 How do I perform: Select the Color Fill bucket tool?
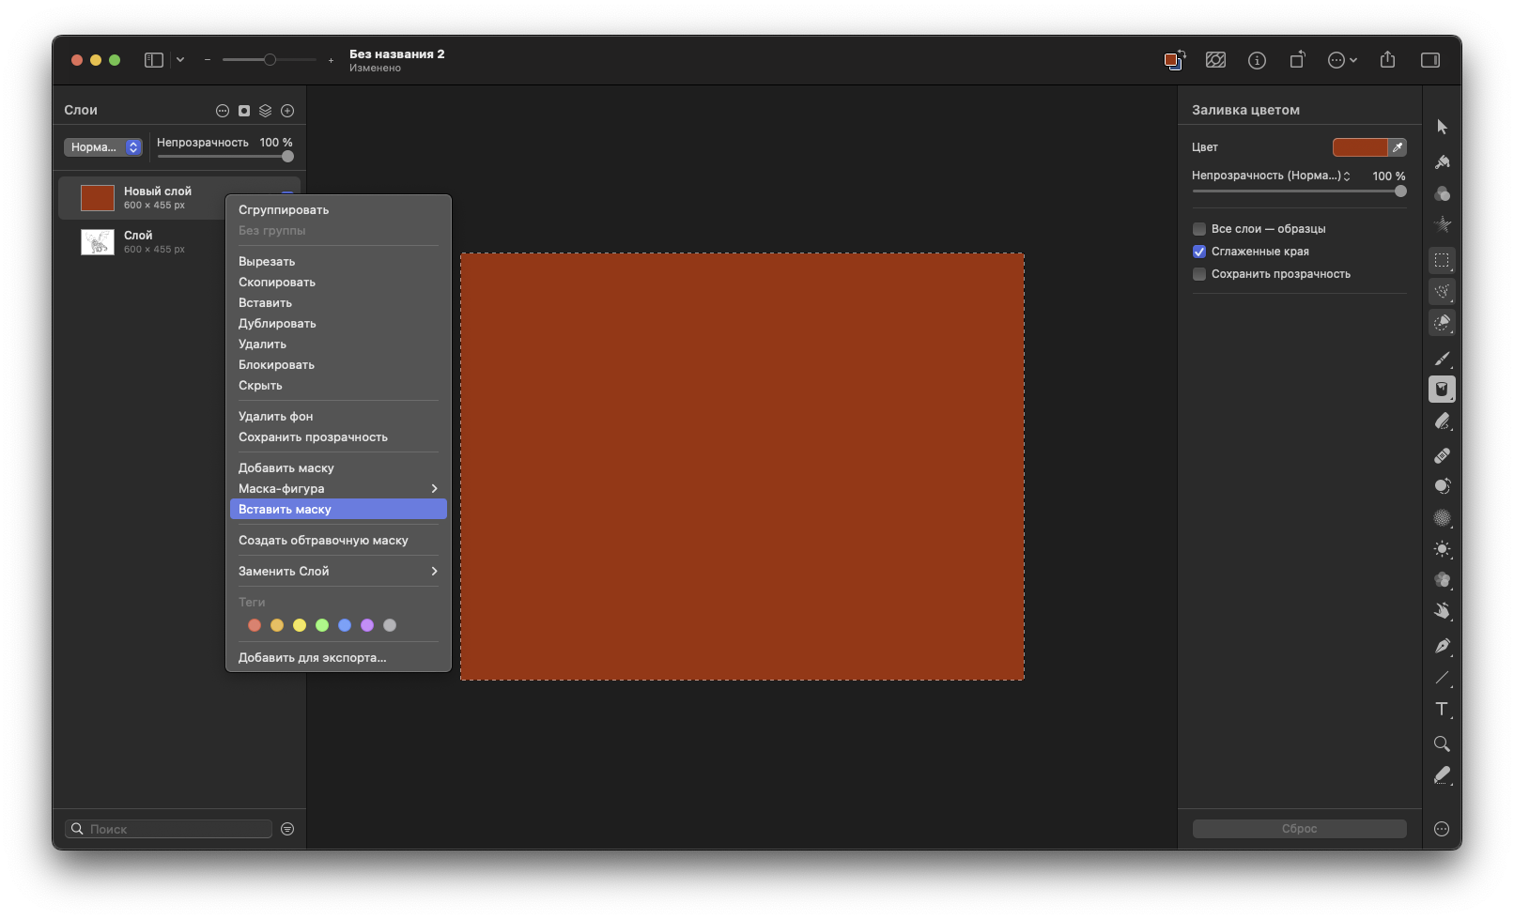[1442, 389]
